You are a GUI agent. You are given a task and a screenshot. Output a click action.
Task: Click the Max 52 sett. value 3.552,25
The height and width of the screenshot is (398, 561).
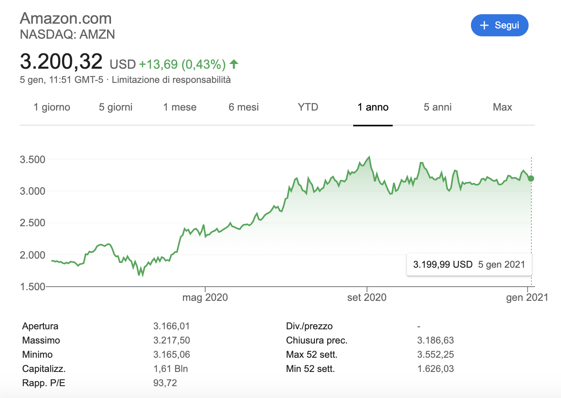point(436,354)
